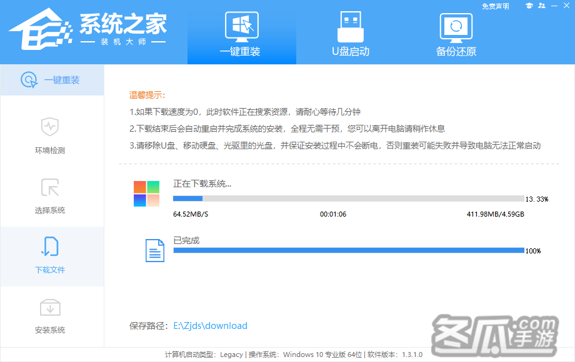Select the 13.33% progress value
The image size is (575, 362).
pyautogui.click(x=537, y=199)
